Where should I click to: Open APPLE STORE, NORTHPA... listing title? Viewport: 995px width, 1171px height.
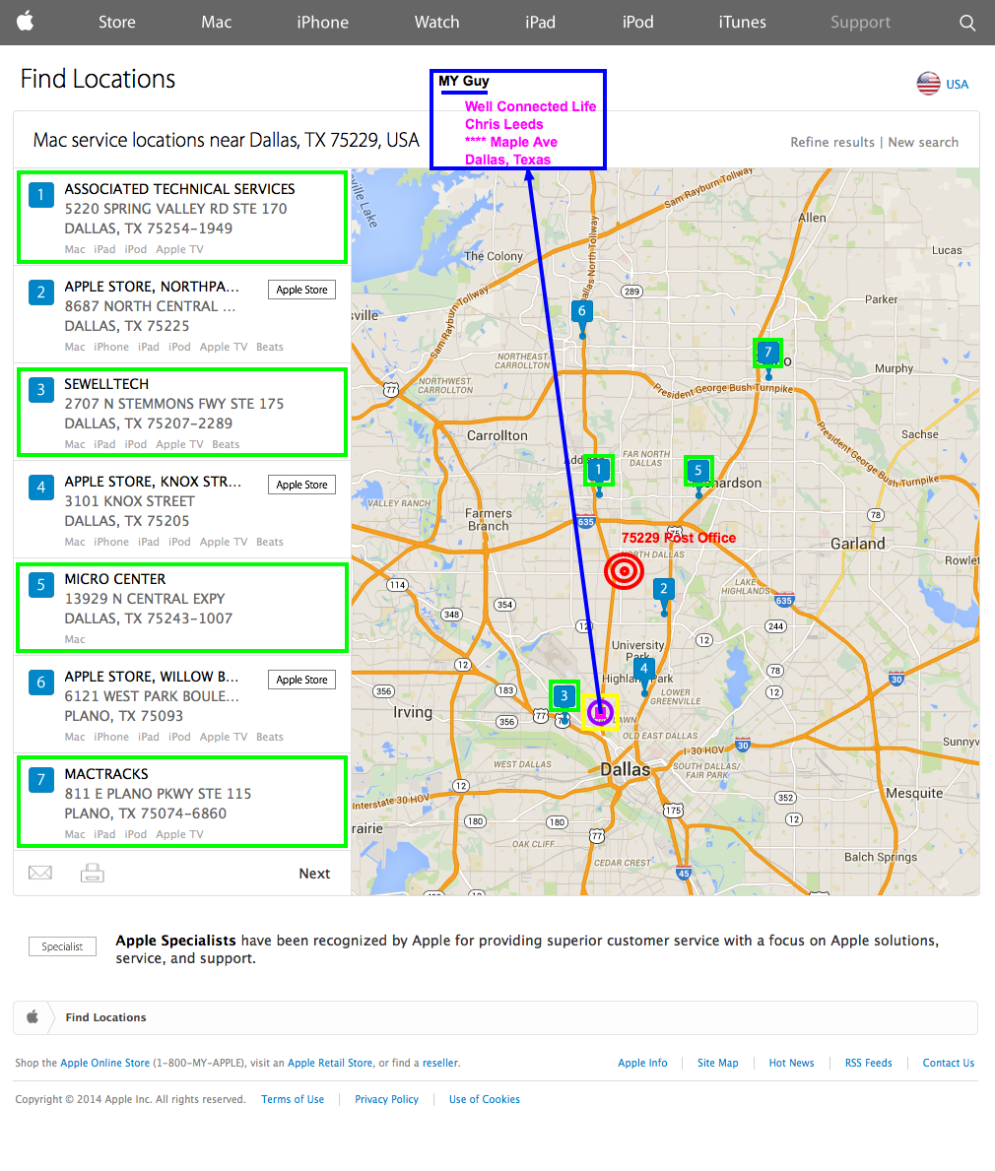[152, 287]
